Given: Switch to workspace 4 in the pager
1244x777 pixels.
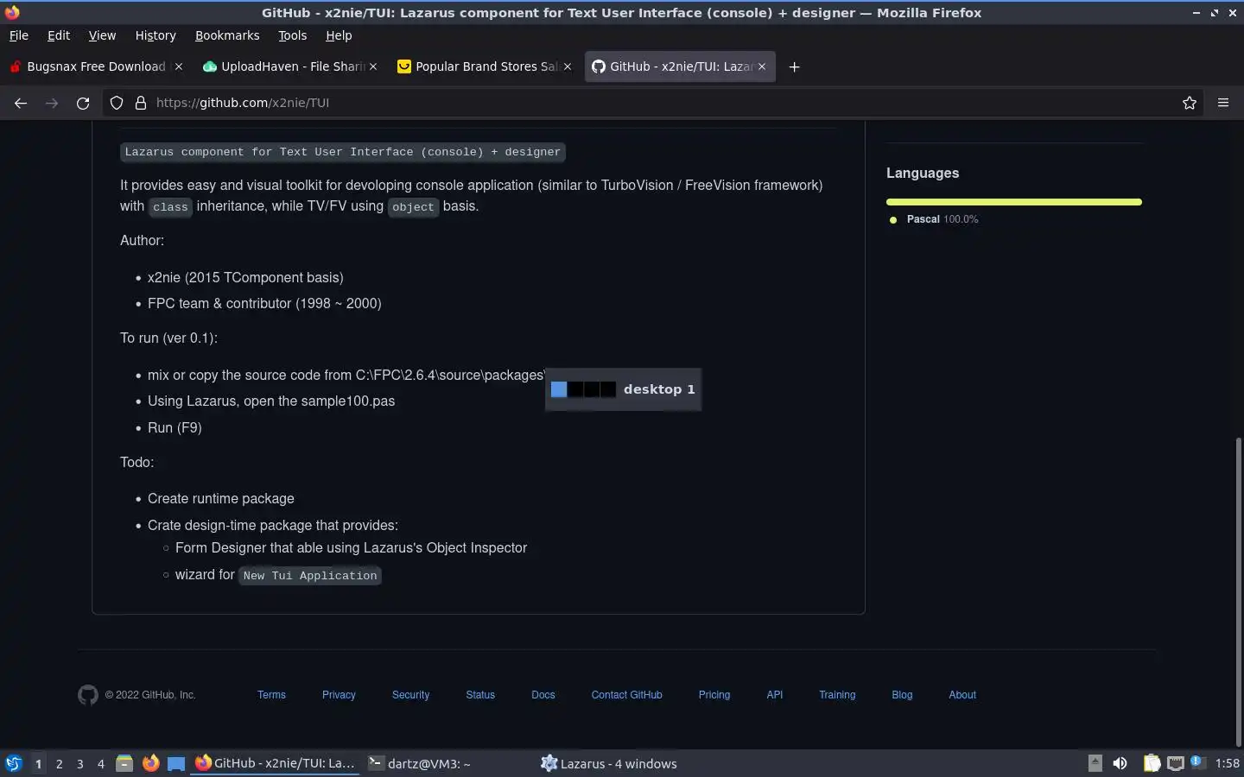Looking at the screenshot, I should [101, 763].
